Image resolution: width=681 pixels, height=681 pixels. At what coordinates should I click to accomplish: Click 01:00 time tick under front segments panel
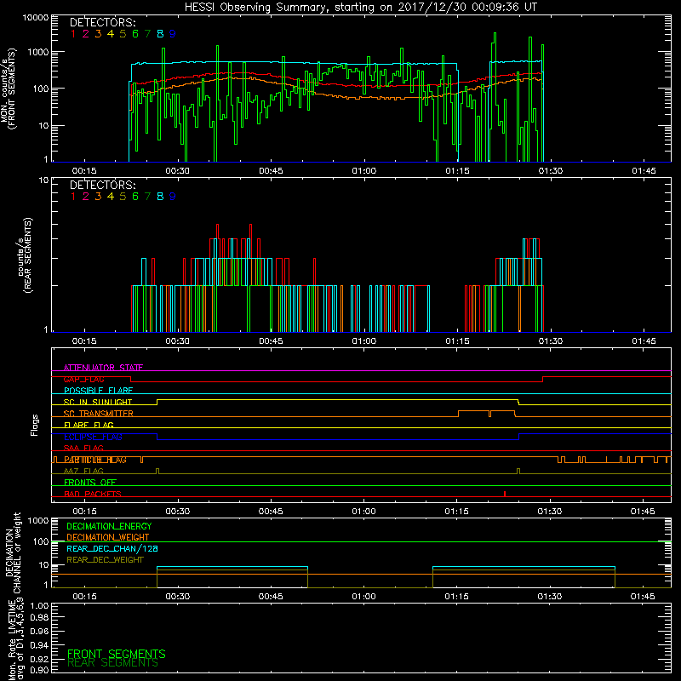click(x=364, y=171)
